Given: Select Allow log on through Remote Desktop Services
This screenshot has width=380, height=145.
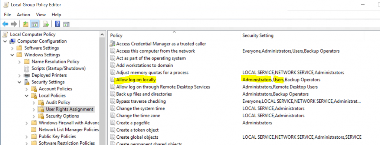Looking at the screenshot, I should 163,87.
